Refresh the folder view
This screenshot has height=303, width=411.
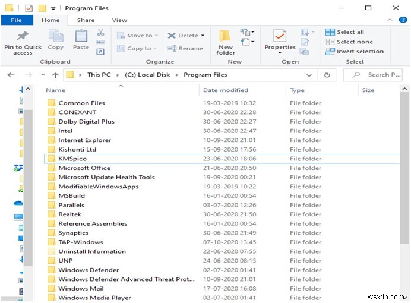pyautogui.click(x=327, y=75)
